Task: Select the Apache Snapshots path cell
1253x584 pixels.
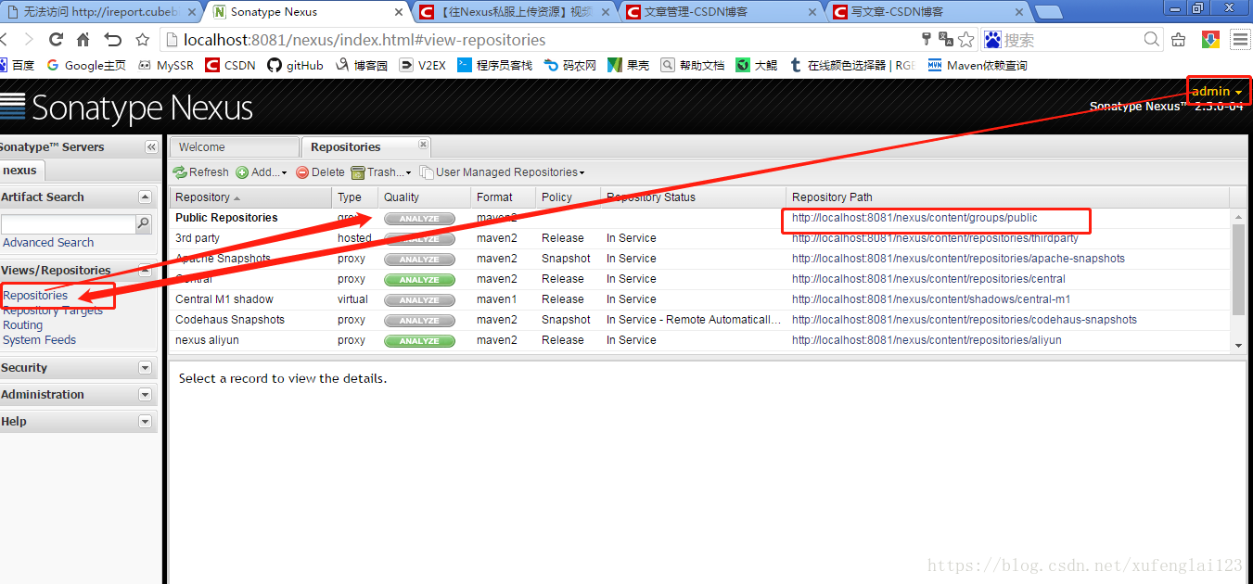Action: tap(958, 259)
